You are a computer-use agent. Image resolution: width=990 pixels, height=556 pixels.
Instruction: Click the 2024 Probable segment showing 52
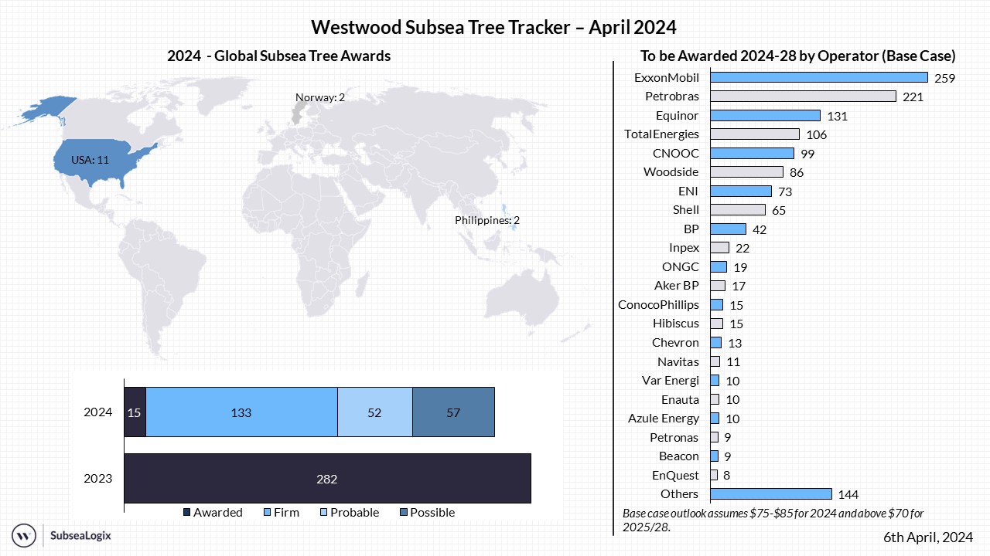pyautogui.click(x=374, y=412)
